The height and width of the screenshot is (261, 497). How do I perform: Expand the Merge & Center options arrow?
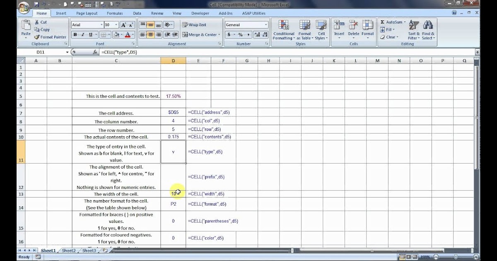click(220, 35)
